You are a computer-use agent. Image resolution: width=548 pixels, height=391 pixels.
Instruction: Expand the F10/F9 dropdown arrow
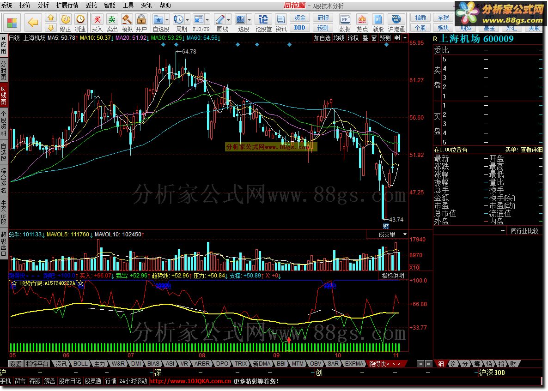tap(207, 20)
